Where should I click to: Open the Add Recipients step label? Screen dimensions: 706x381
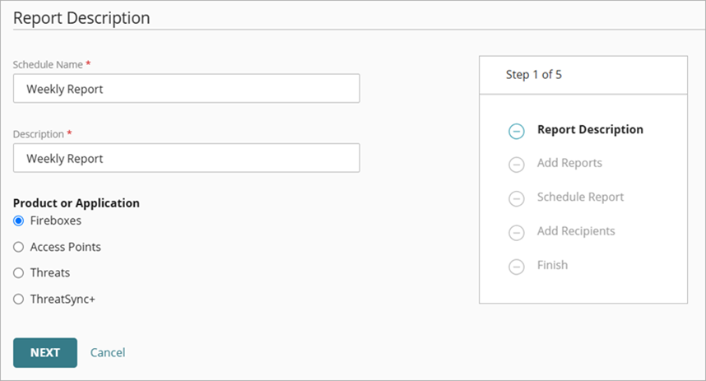tap(576, 231)
